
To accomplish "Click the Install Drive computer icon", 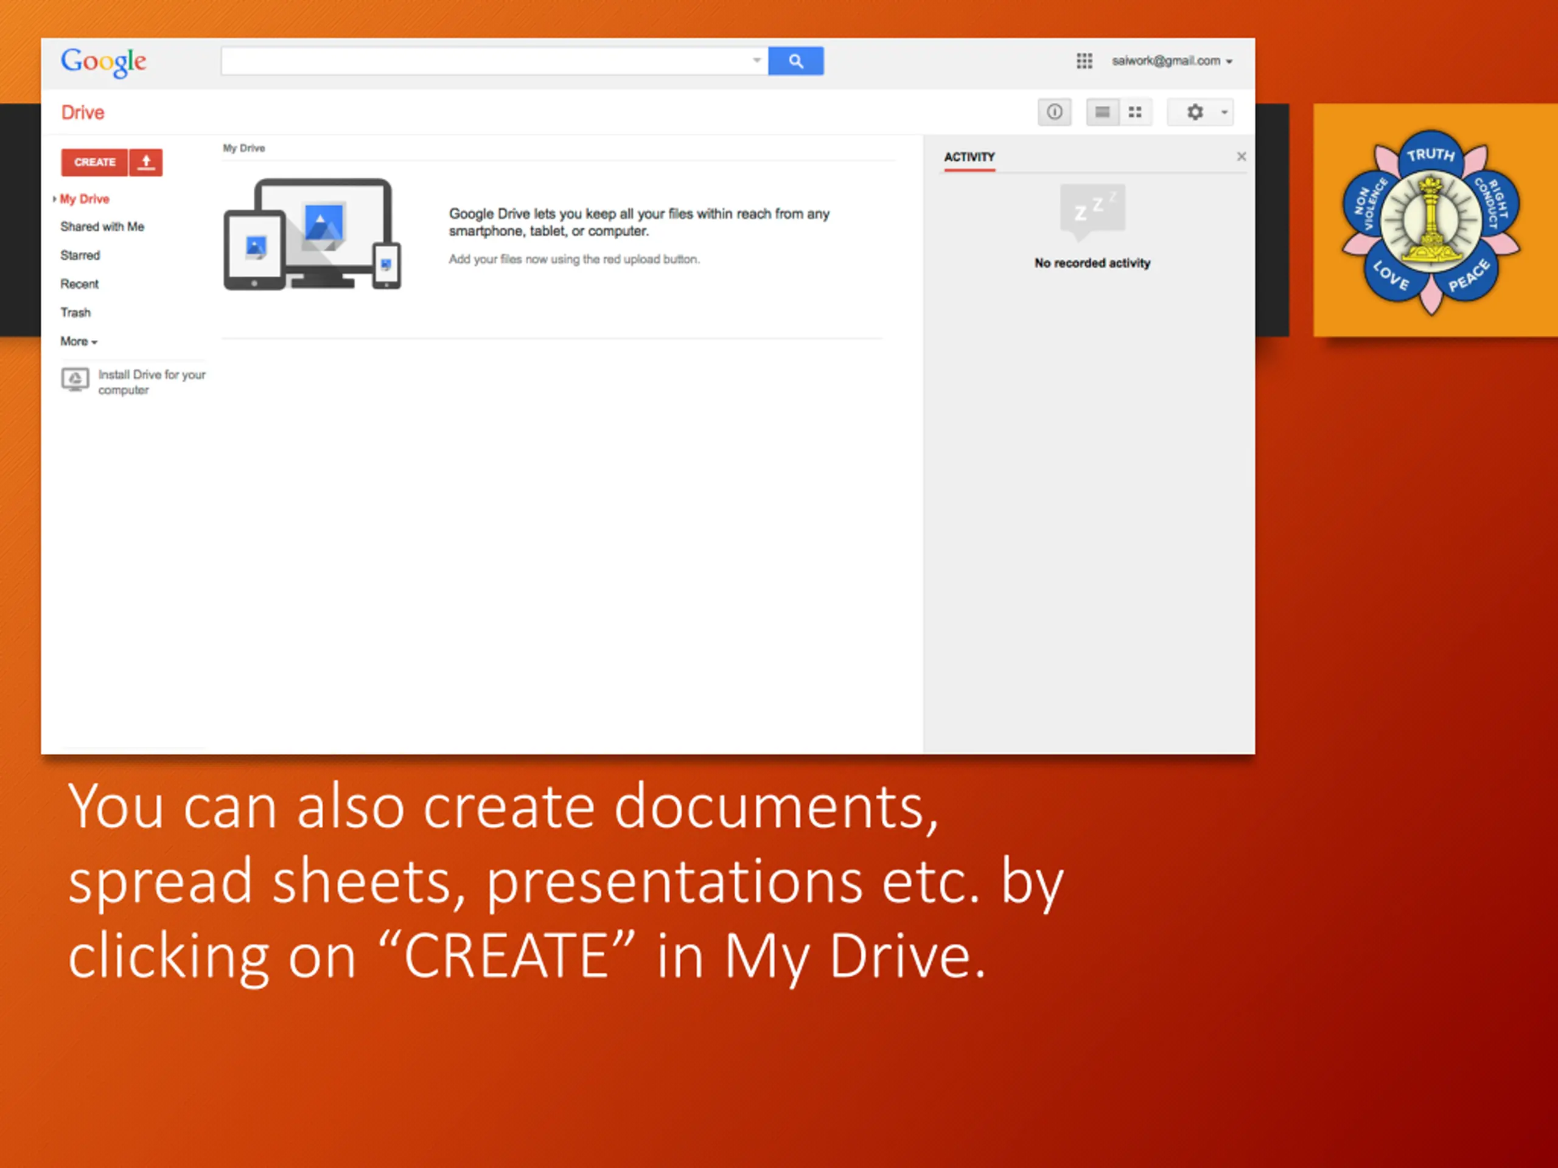I will [75, 380].
